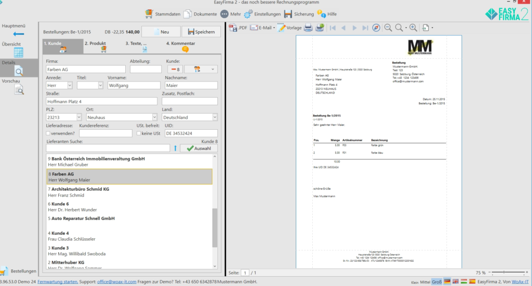The image size is (532, 286).
Task: Open the Dokumente menu
Action: (200, 14)
